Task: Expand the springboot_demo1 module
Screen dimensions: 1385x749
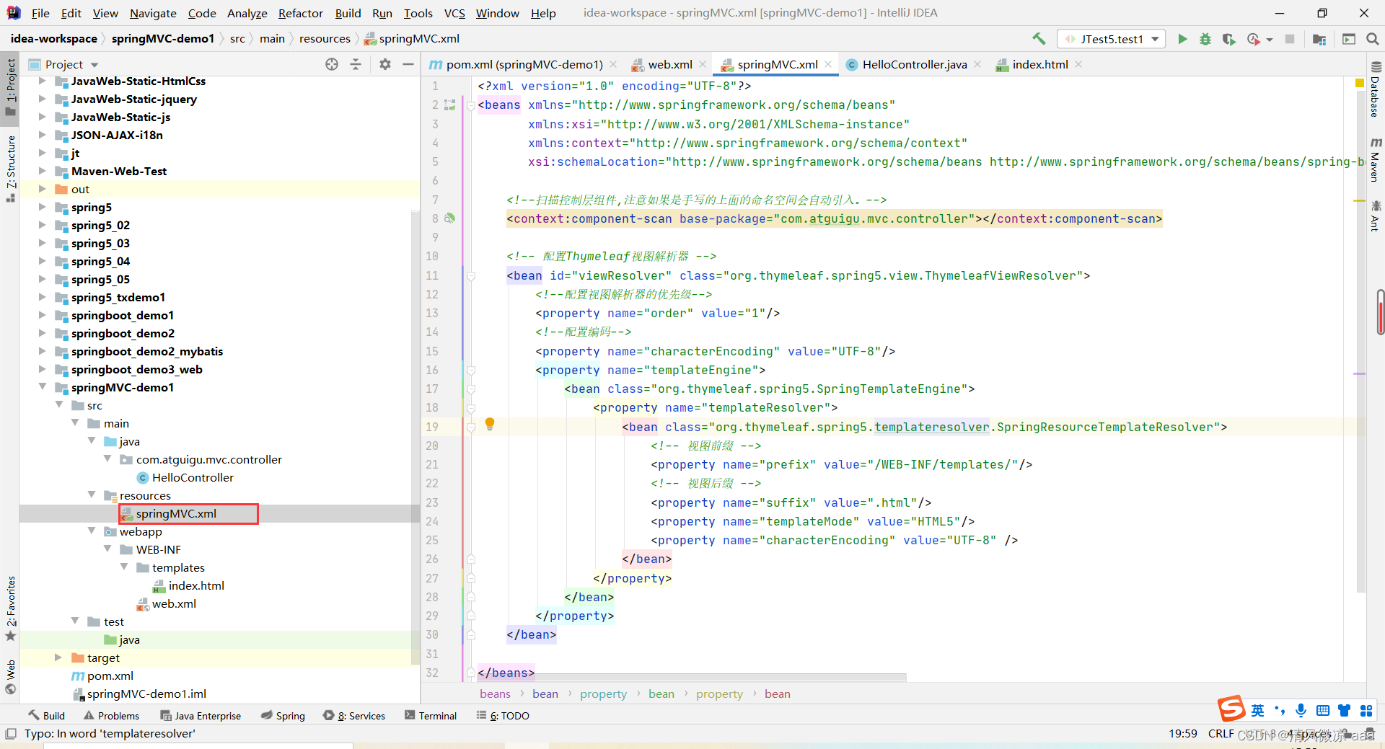Action: [x=42, y=315]
